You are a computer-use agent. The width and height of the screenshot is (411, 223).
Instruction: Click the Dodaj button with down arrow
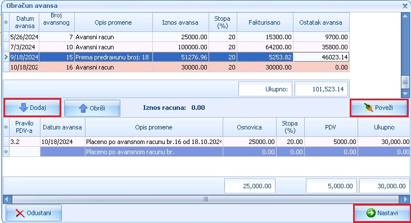(x=33, y=108)
